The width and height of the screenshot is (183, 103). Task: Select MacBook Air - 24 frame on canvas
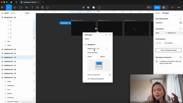tap(110, 29)
